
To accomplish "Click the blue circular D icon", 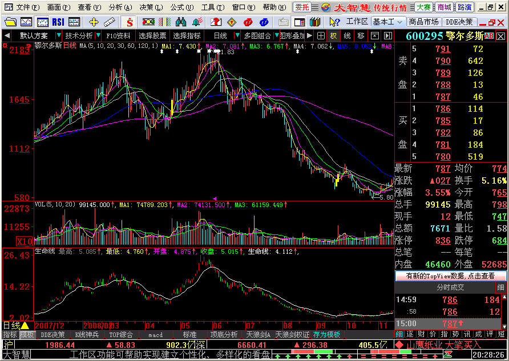I will point(264,22).
